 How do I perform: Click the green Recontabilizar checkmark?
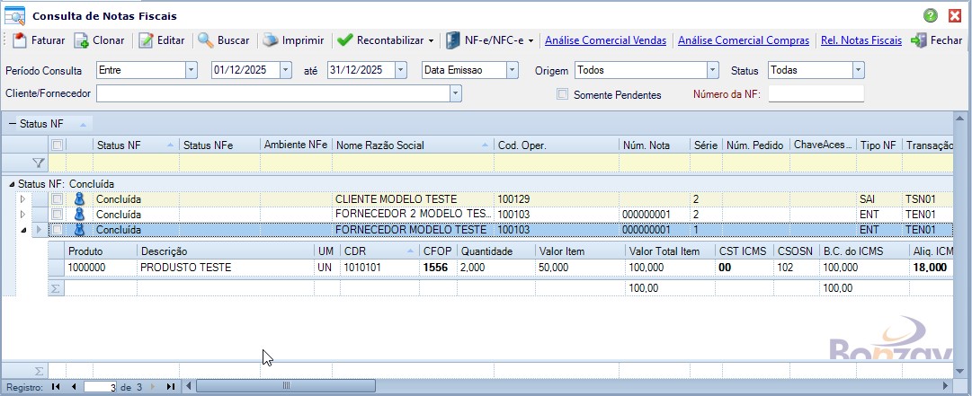pos(343,40)
